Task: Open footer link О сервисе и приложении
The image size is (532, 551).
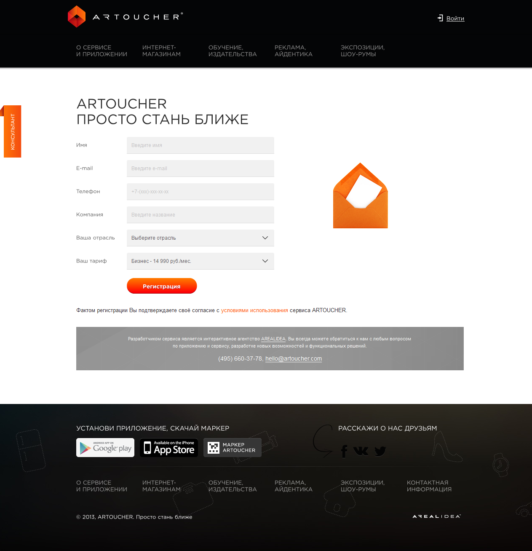Action: 102,486
